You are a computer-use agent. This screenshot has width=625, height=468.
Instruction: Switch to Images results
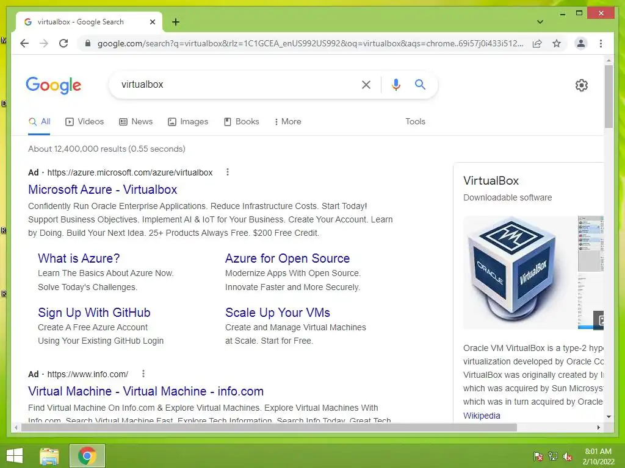(x=188, y=122)
